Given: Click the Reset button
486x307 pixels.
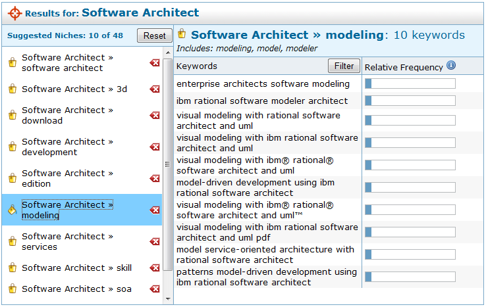Looking at the screenshot, I should pyautogui.click(x=154, y=35).
